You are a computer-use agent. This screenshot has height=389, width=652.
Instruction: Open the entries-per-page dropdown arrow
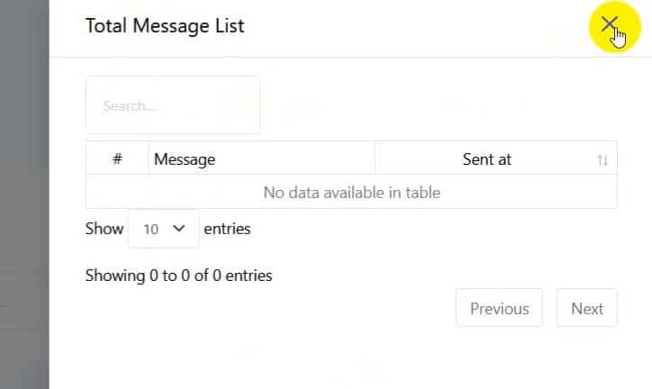(178, 229)
